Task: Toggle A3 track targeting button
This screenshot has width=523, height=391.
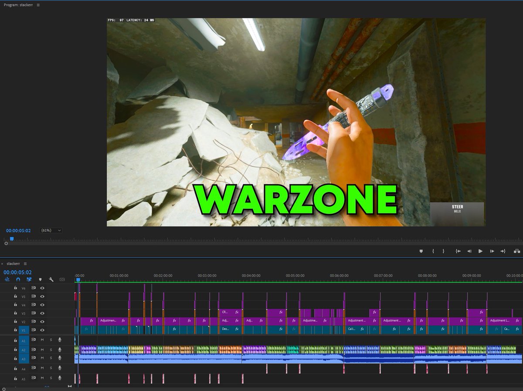Action: pyautogui.click(x=24, y=359)
